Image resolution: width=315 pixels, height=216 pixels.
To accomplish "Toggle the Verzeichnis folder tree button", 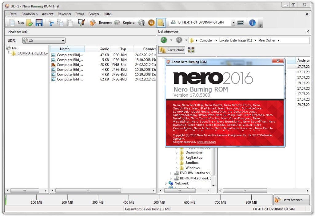I will click(x=172, y=50).
